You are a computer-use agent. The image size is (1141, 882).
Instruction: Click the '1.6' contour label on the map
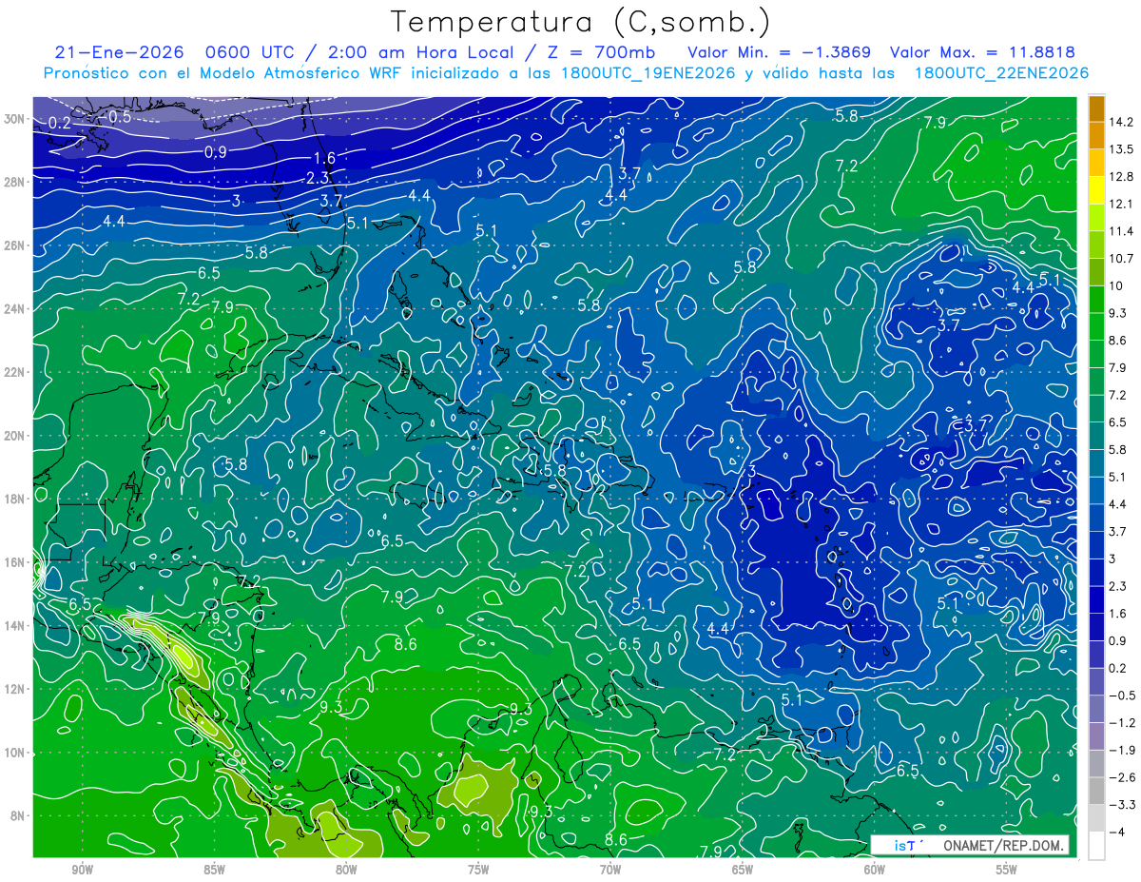[324, 159]
